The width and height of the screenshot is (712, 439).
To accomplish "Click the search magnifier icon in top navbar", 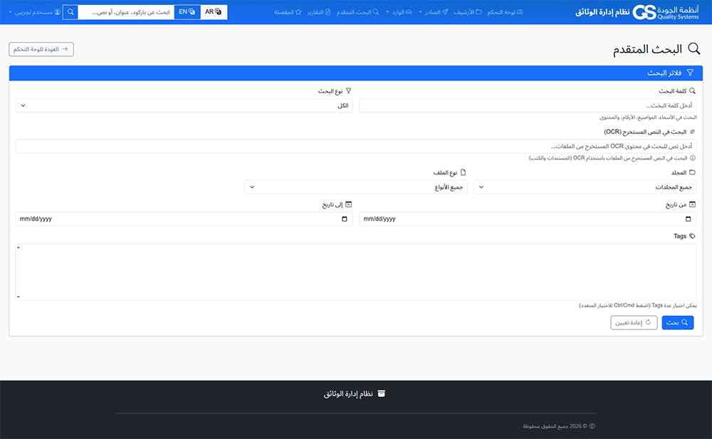I will coord(70,12).
